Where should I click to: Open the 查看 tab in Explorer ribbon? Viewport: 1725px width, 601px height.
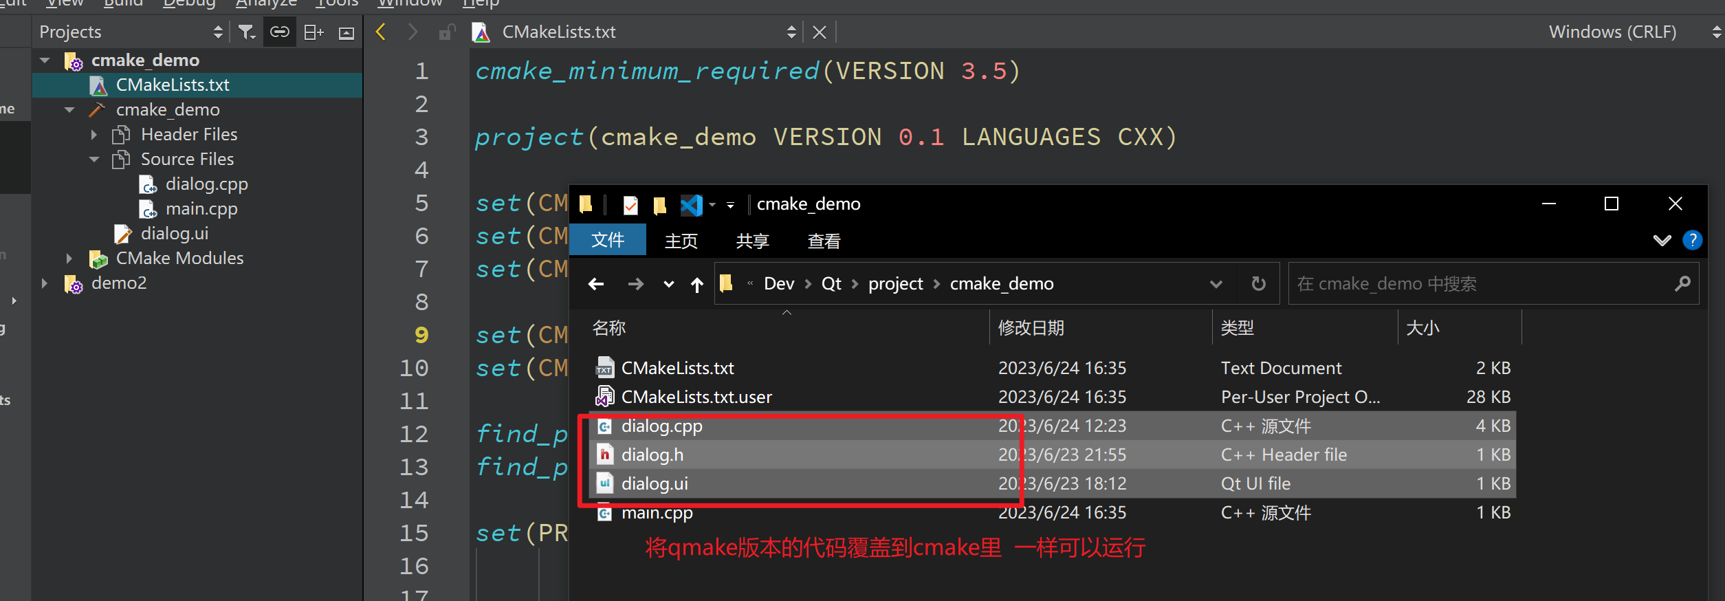824,241
